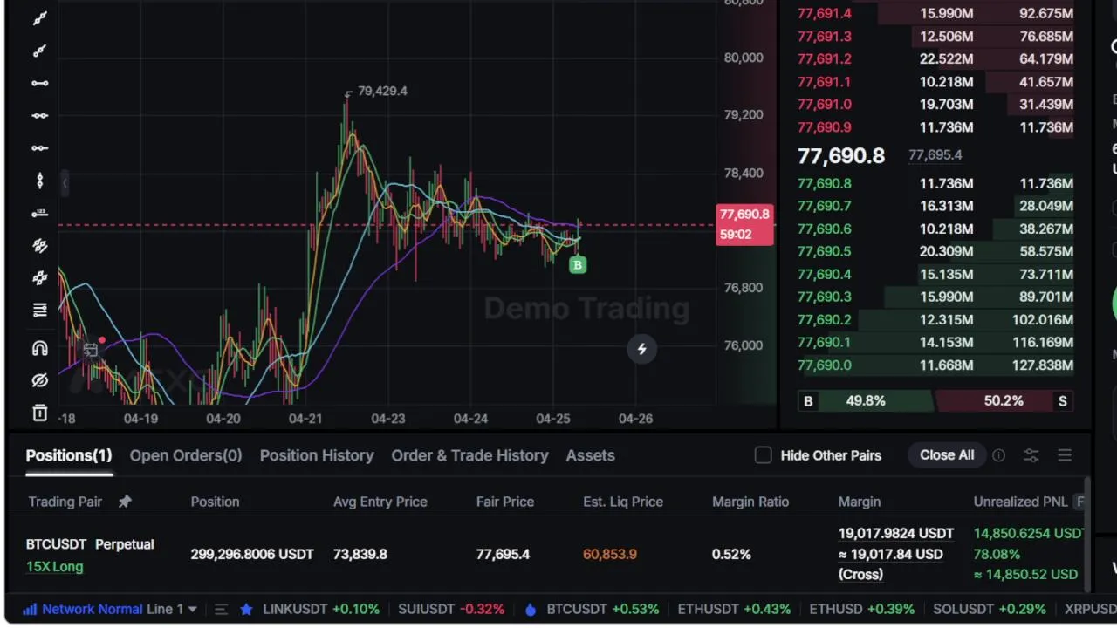Click the S 50.2% sell ratio bar
This screenshot has height=628, width=1117.
[1004, 401]
